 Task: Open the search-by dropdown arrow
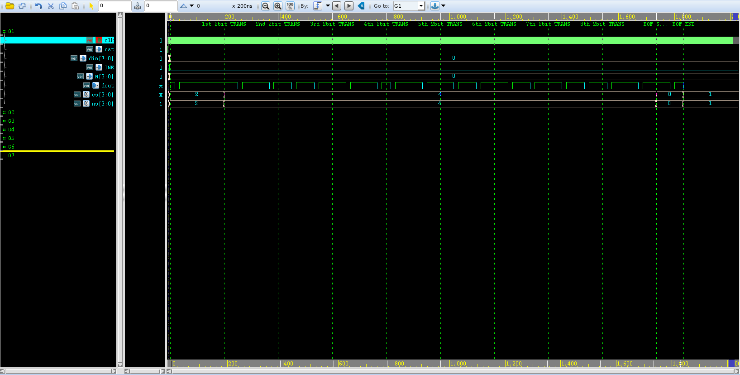point(328,6)
